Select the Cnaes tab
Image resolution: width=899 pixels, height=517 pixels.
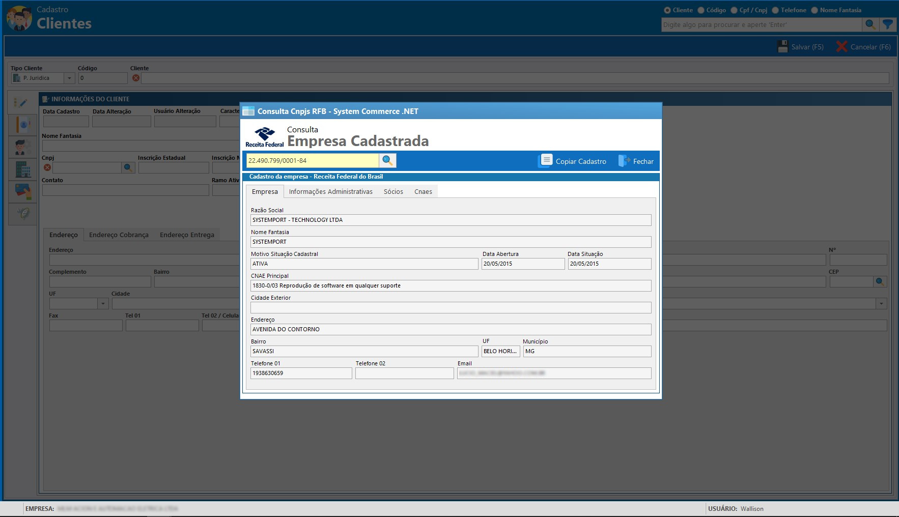423,191
